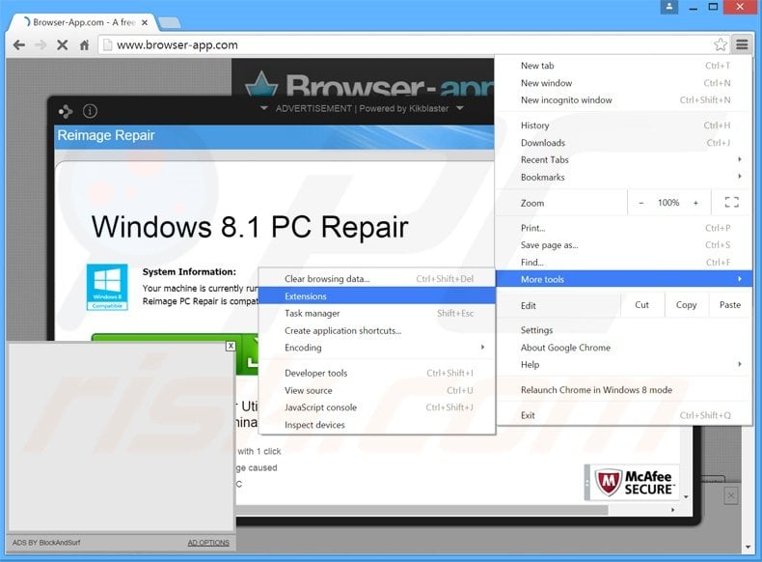Expand the Encoding submenu arrow
Viewport: 762px width, 562px height.
pyautogui.click(x=482, y=347)
